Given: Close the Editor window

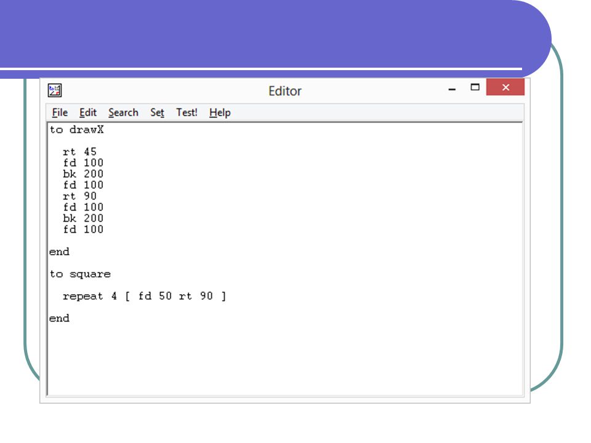Looking at the screenshot, I should point(505,87).
